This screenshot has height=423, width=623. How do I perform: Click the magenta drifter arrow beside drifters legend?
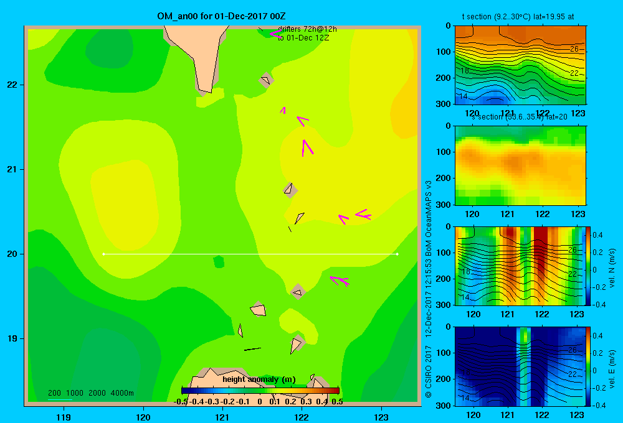[x=275, y=34]
